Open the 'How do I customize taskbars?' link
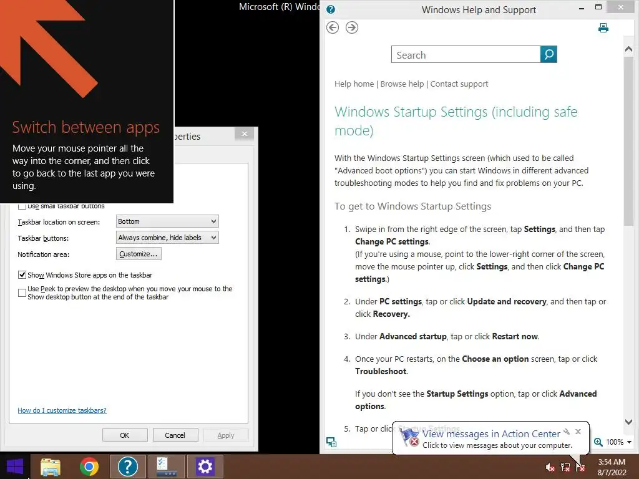 point(62,410)
